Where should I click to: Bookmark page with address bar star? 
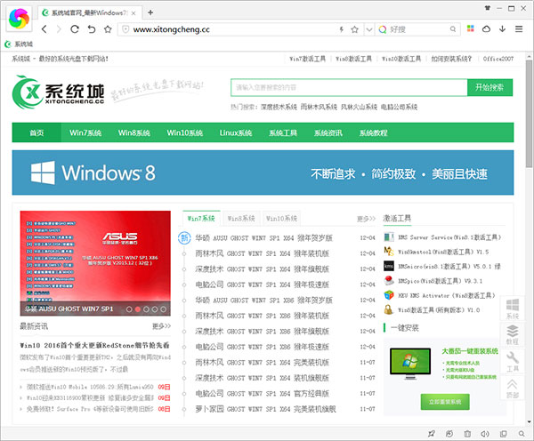pos(355,29)
